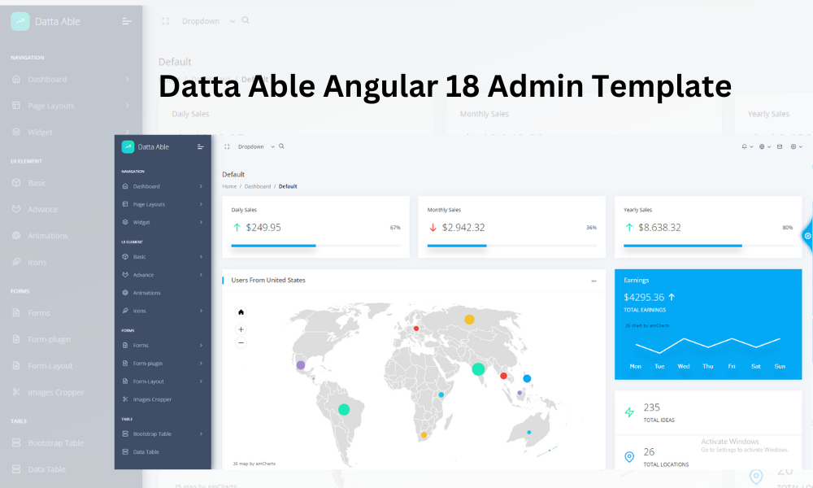The image size is (813, 488).
Task: Open the notification bell dropdown
Action: pyautogui.click(x=746, y=146)
